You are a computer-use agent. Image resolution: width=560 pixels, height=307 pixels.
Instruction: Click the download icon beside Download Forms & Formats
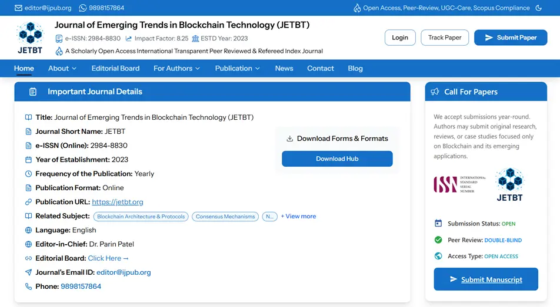pos(289,139)
